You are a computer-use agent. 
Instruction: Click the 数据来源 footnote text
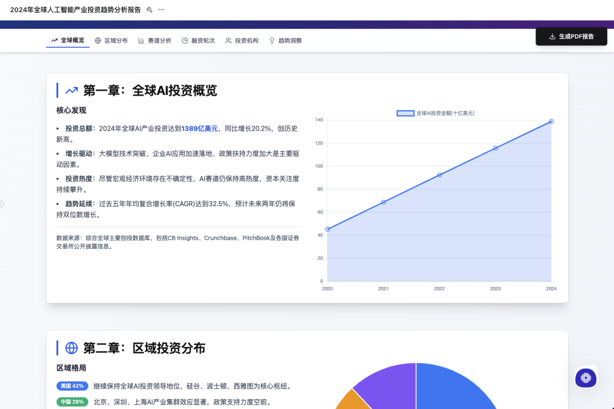pos(178,242)
